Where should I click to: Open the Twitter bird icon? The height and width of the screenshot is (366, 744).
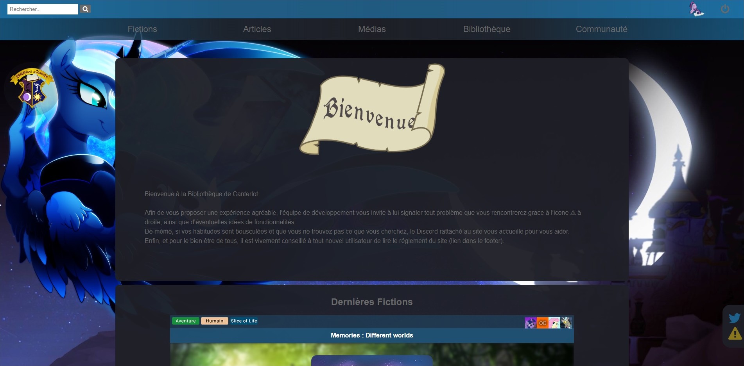point(735,318)
